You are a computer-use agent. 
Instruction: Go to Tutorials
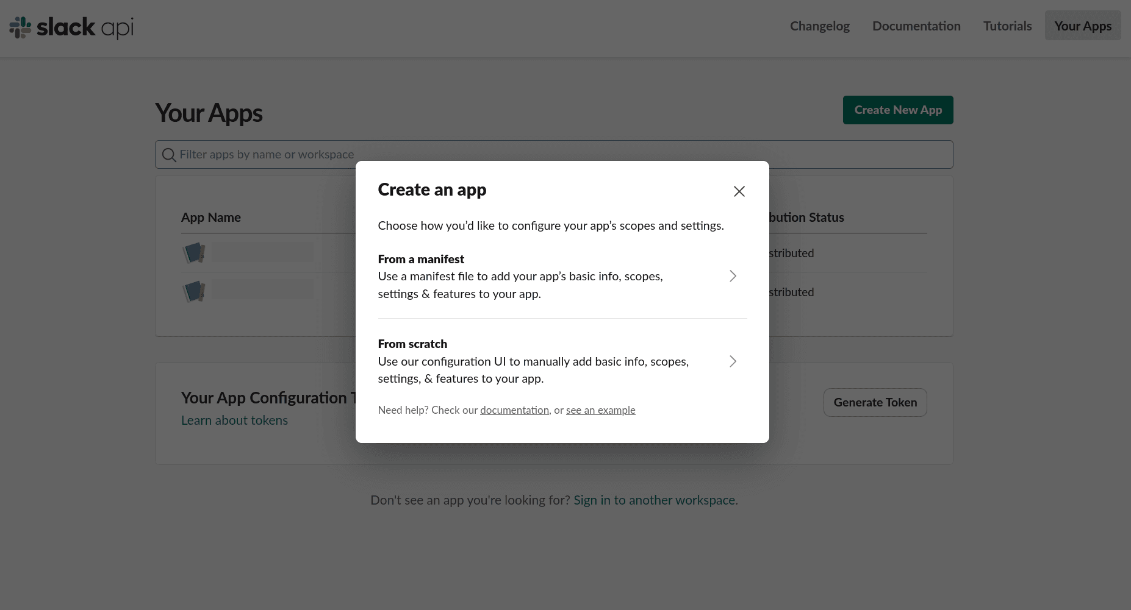click(x=1007, y=26)
